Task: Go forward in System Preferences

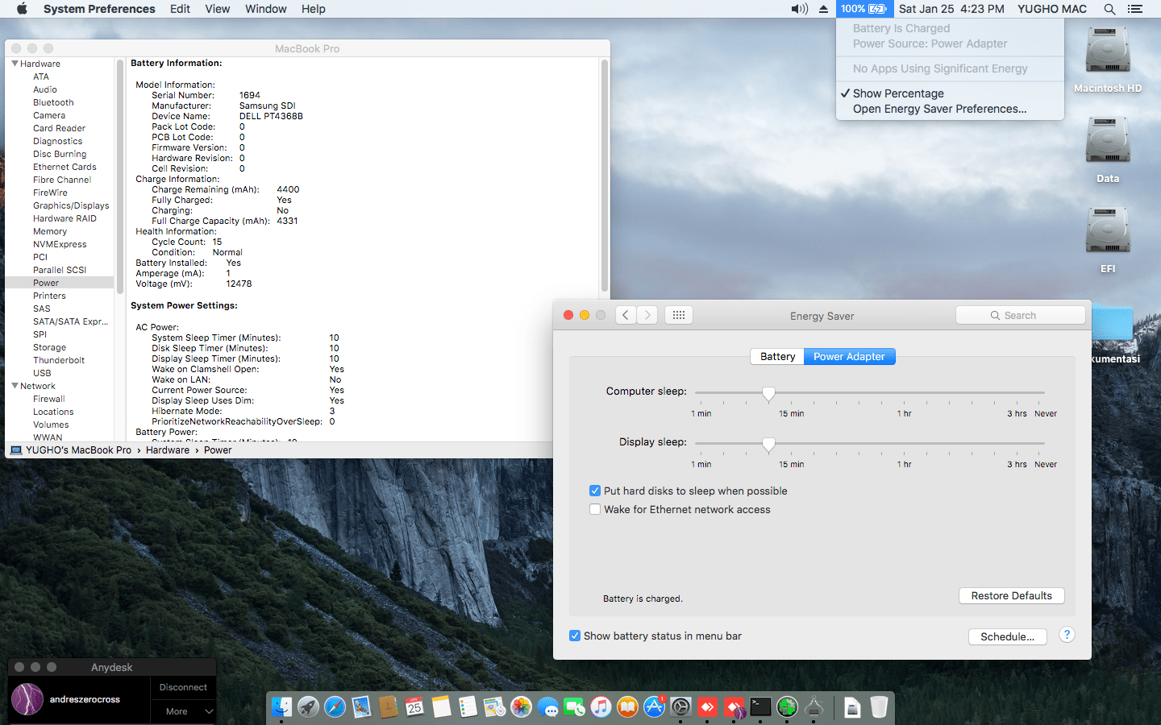Action: pos(647,315)
